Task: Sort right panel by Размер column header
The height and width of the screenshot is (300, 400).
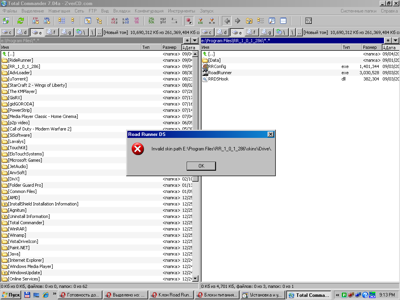Action: (x=370, y=47)
